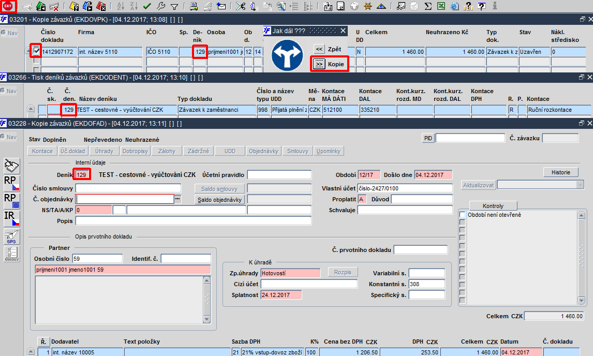Click the Č. prvotního dokladu field
The image size is (593, 356).
pyautogui.click(x=421, y=250)
